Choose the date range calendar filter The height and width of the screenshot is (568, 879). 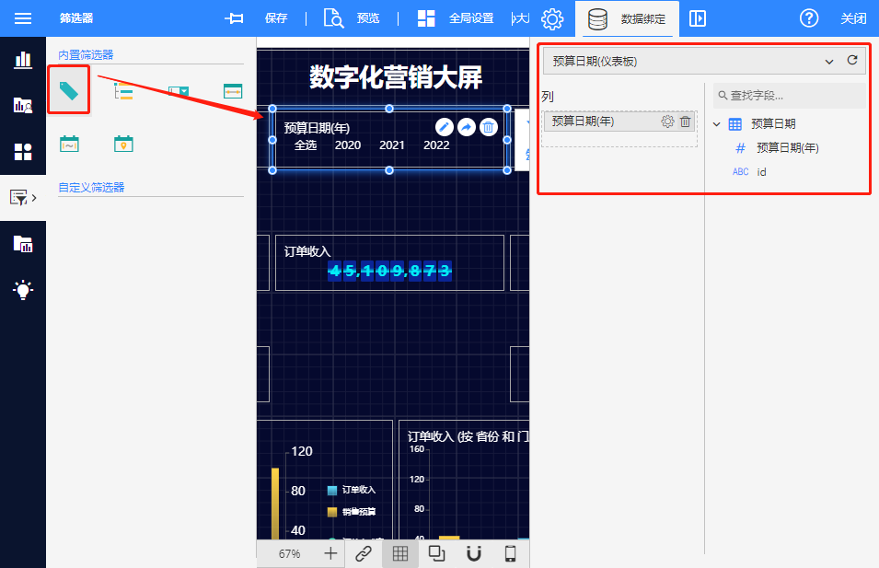[69, 144]
